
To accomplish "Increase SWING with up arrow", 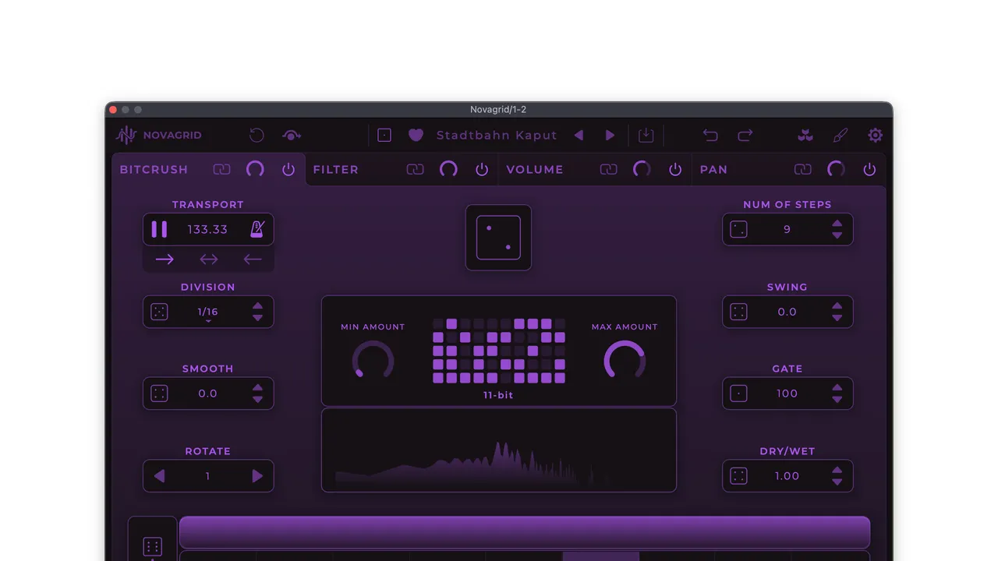I will click(x=837, y=306).
